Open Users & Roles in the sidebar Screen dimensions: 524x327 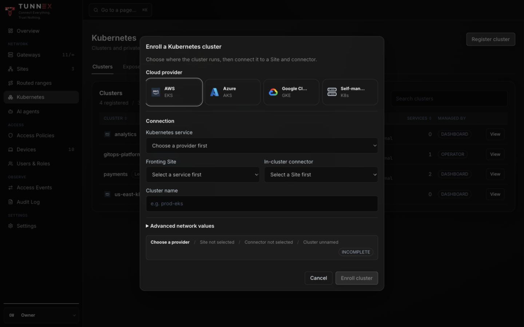[41, 164]
